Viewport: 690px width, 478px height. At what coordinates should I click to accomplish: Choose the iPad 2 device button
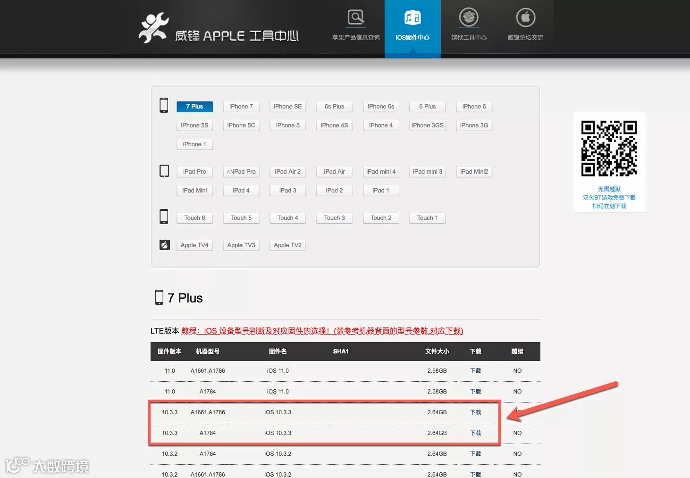335,191
